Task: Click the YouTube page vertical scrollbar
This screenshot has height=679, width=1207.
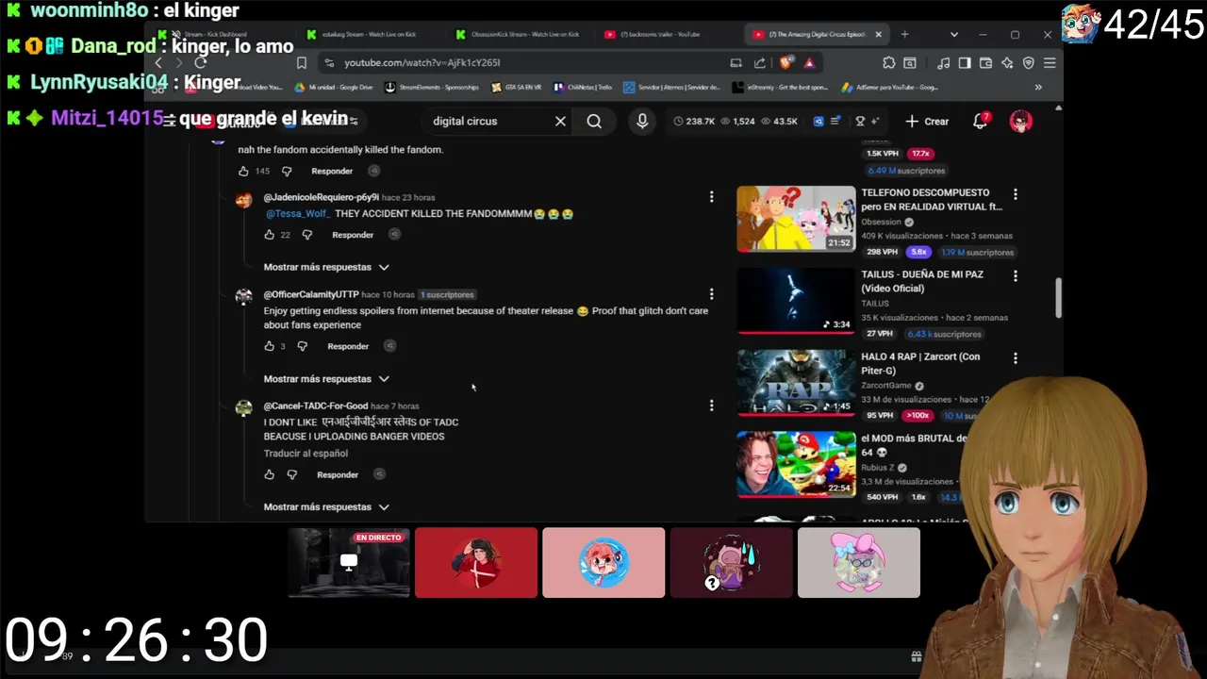Action: click(x=1058, y=297)
